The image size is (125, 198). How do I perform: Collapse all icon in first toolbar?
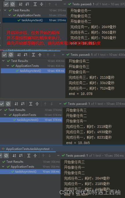pos(42,4)
